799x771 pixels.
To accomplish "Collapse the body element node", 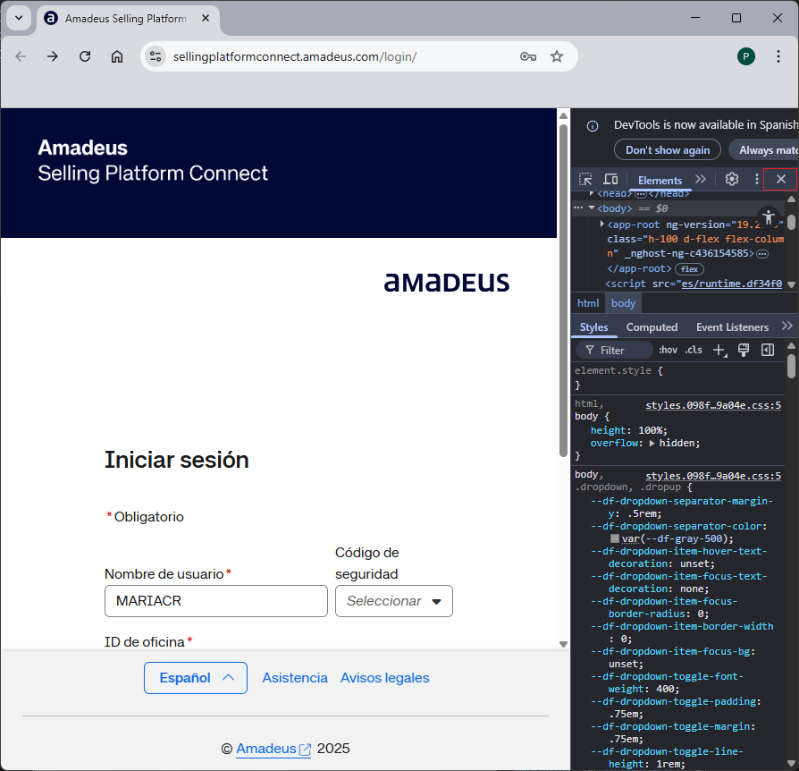I will tap(592, 208).
